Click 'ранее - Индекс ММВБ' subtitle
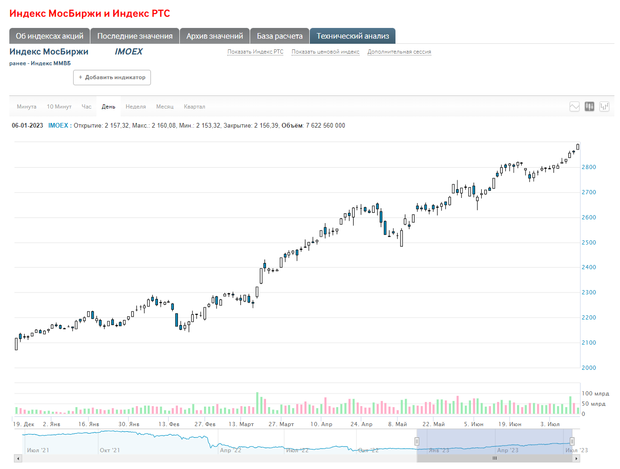The width and height of the screenshot is (620, 469). point(40,63)
